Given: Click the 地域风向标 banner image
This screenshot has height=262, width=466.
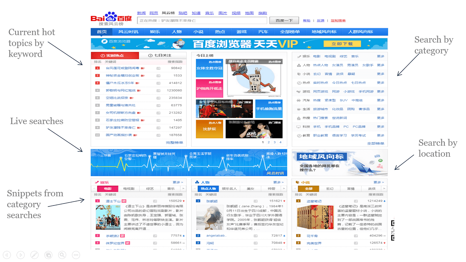Looking at the screenshot, I should pos(340,163).
